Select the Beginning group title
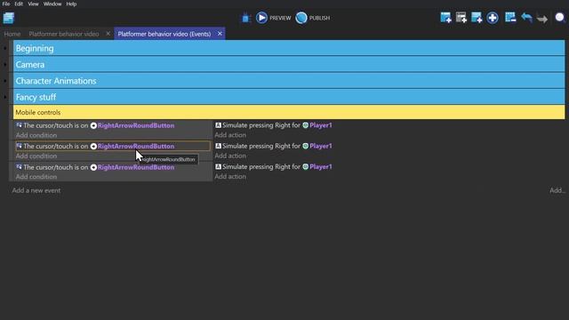Viewport: 569px width, 320px height. pyautogui.click(x=35, y=48)
